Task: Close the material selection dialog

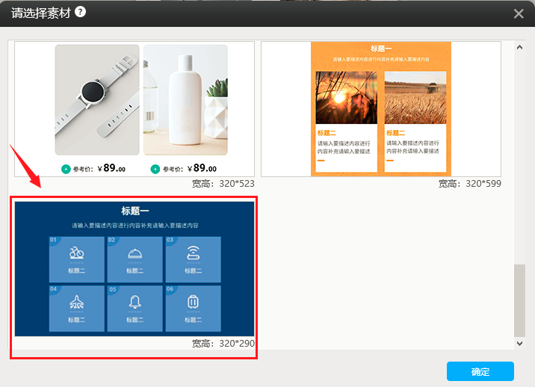Action: pyautogui.click(x=519, y=13)
